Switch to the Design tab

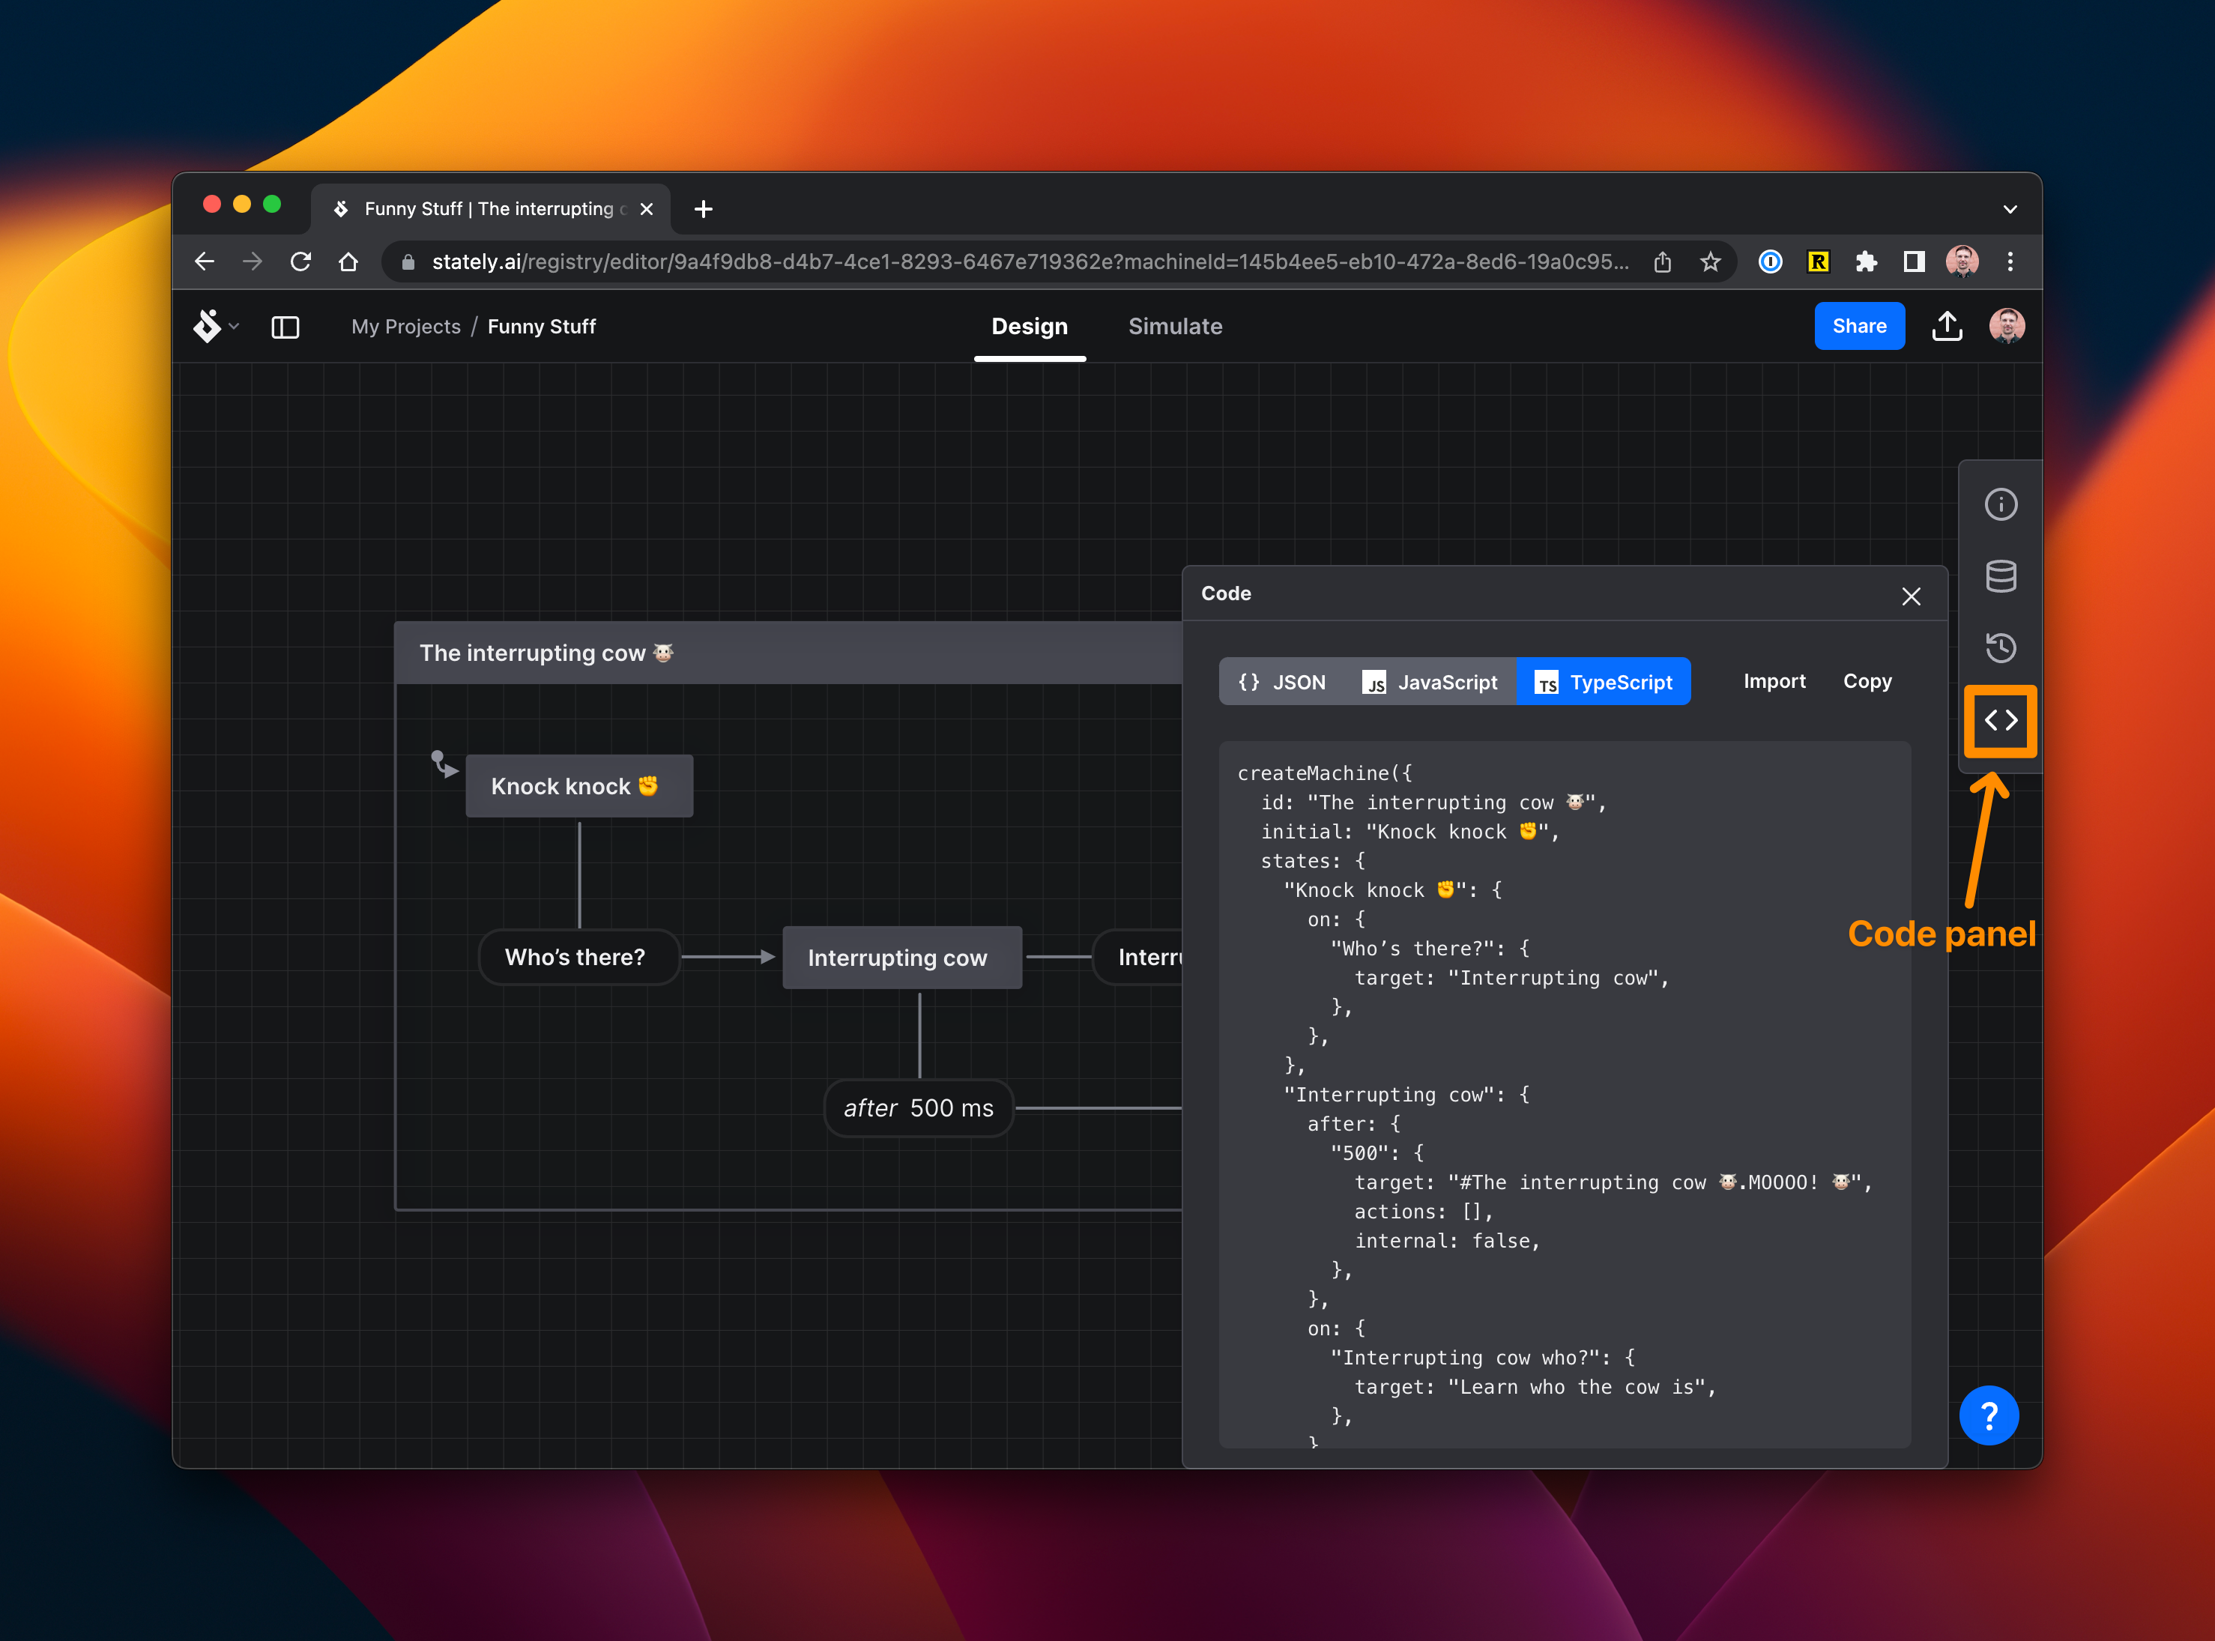coord(1029,326)
